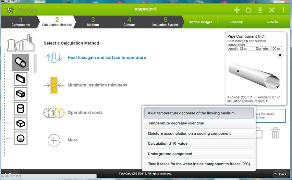Viewport: 292px width, 180px height.
Task: Expand the More calculation methods option
Action: pyautogui.click(x=54, y=140)
